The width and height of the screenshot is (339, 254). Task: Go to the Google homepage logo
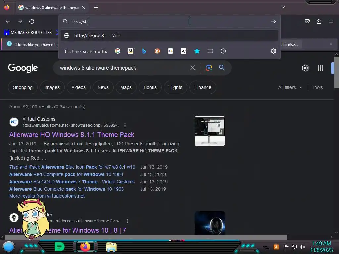click(x=23, y=68)
